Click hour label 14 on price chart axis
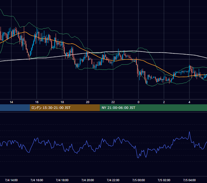Screen dimensions: 207x183 11,102
